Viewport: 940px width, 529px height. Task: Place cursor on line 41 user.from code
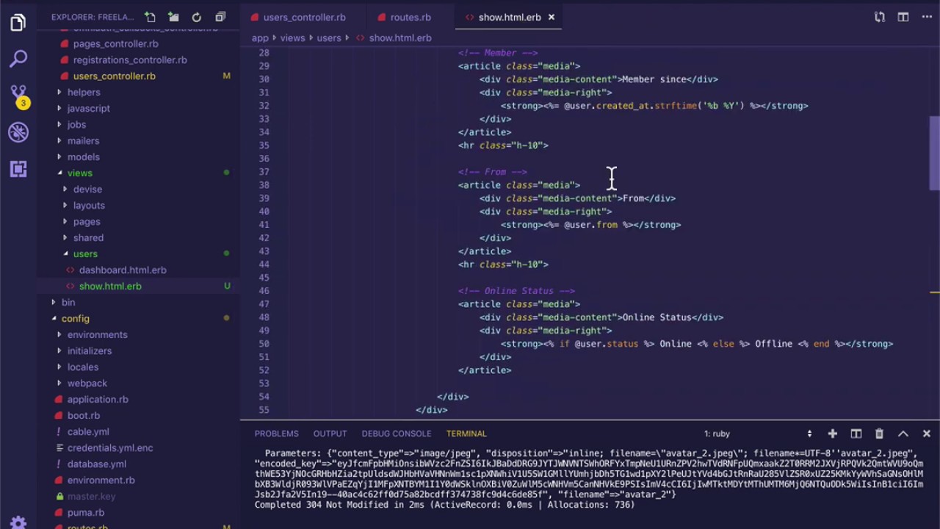click(590, 225)
